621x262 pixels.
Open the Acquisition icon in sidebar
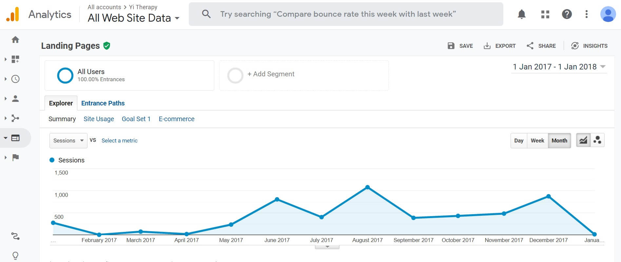click(15, 118)
